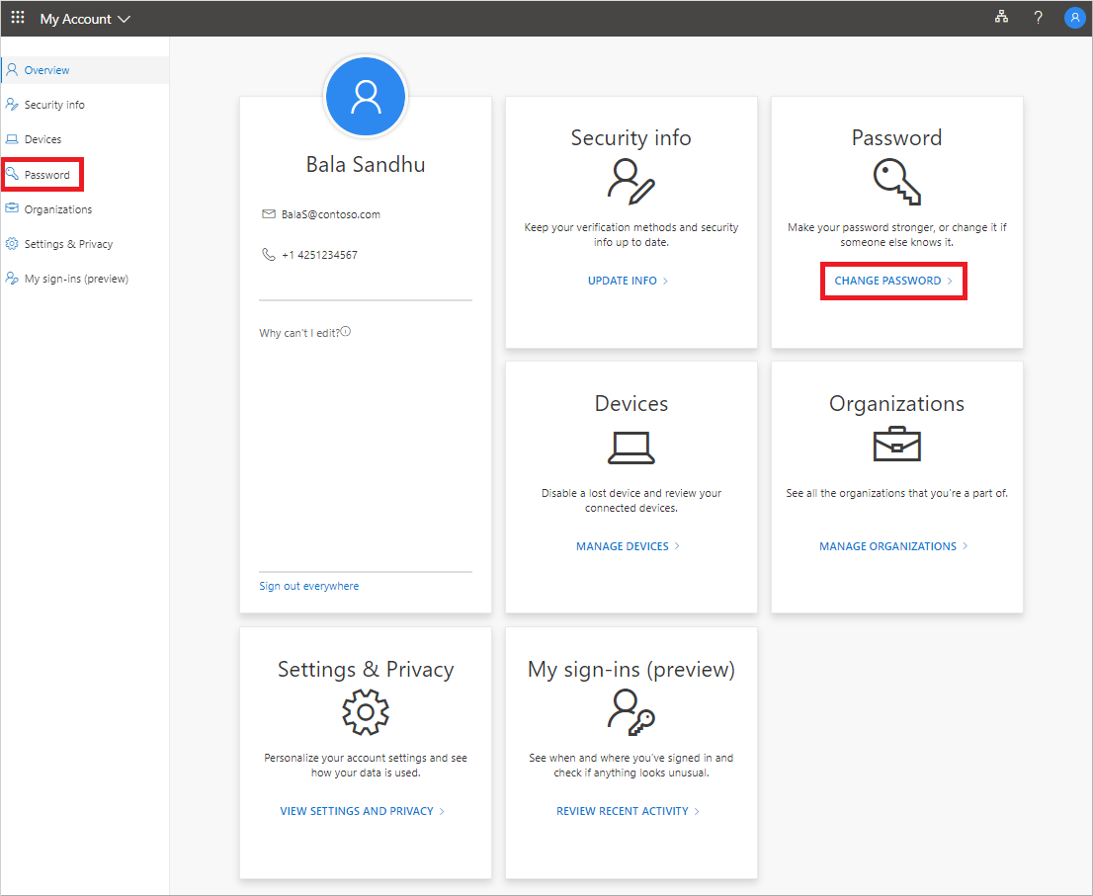Open the app launcher waffle icon
This screenshot has height=896, width=1093.
pyautogui.click(x=17, y=17)
